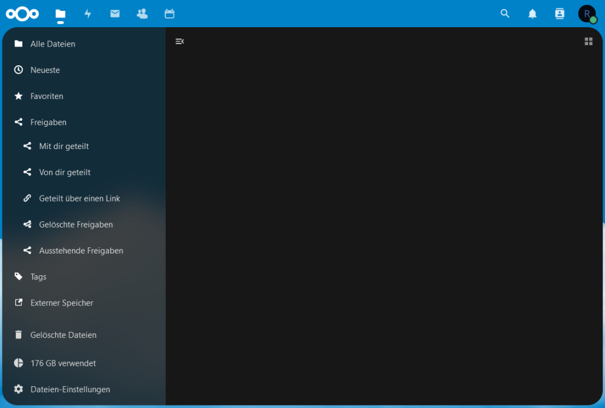Open the user avatar menu
Viewport: 605px width, 408px height.
click(x=587, y=14)
